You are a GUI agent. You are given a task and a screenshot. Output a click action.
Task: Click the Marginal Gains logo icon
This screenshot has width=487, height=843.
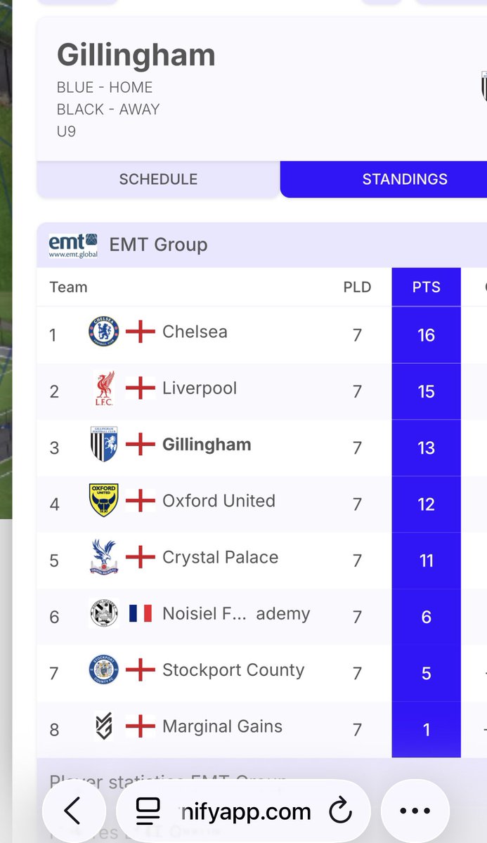pos(104,726)
